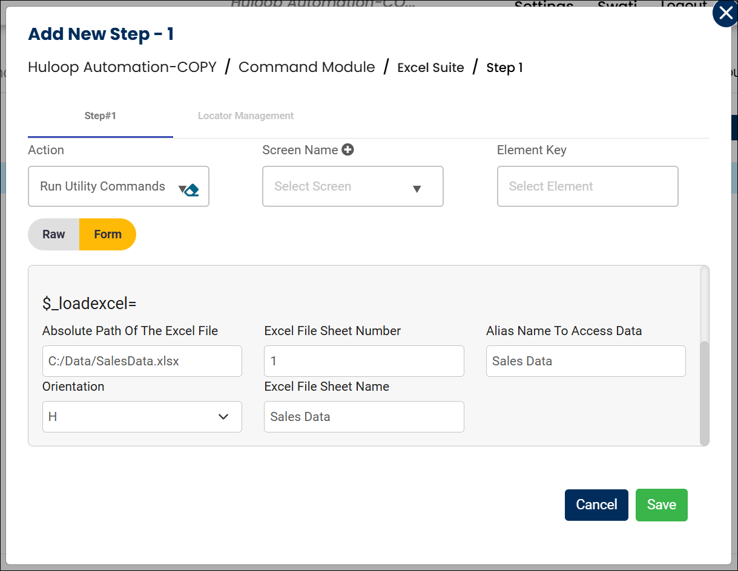Click the Absolute Path Of The Excel File field
The height and width of the screenshot is (571, 738).
[142, 361]
